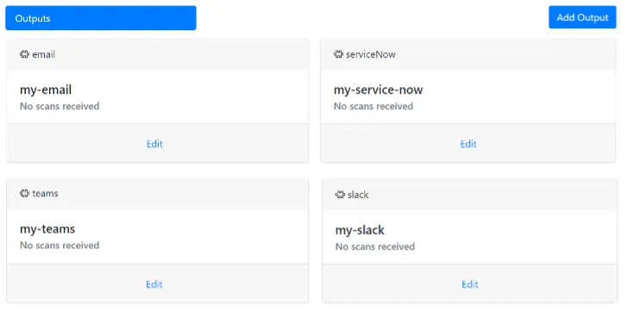Screen dimensions: 628x310
Task: Select the my-service-now title
Action: click(x=378, y=90)
